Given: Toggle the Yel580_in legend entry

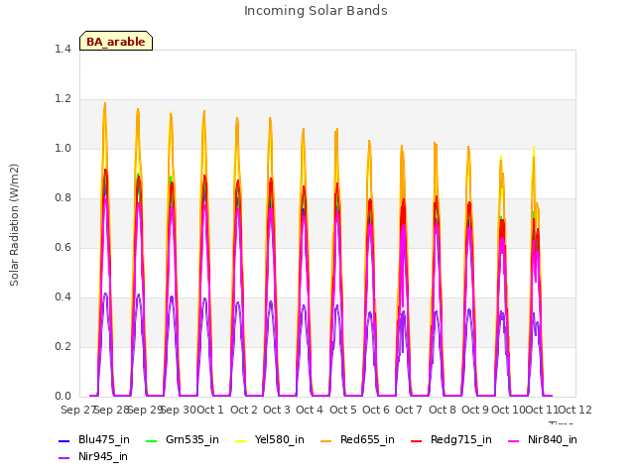Looking at the screenshot, I should [270, 439].
